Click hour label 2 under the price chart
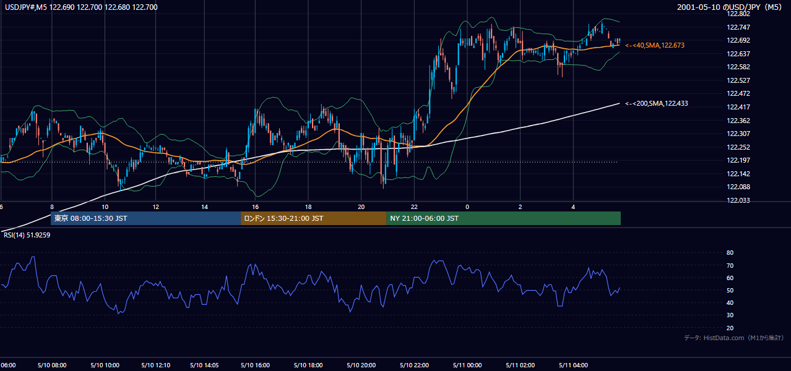Viewport: 791px width, 371px height. pos(521,207)
